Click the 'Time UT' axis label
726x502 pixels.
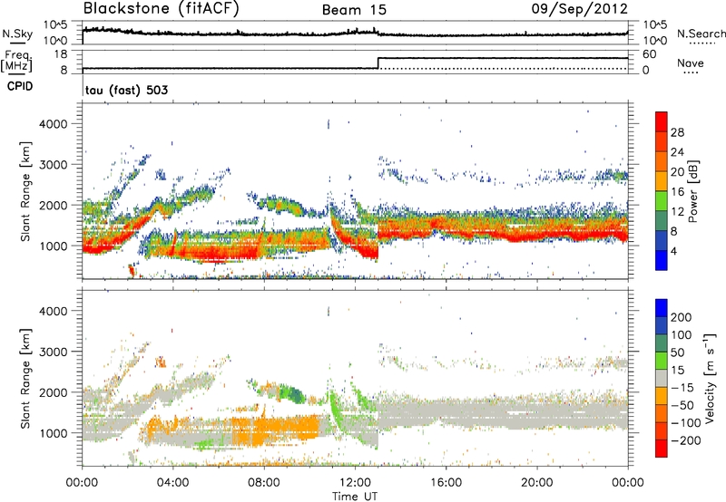point(355,496)
